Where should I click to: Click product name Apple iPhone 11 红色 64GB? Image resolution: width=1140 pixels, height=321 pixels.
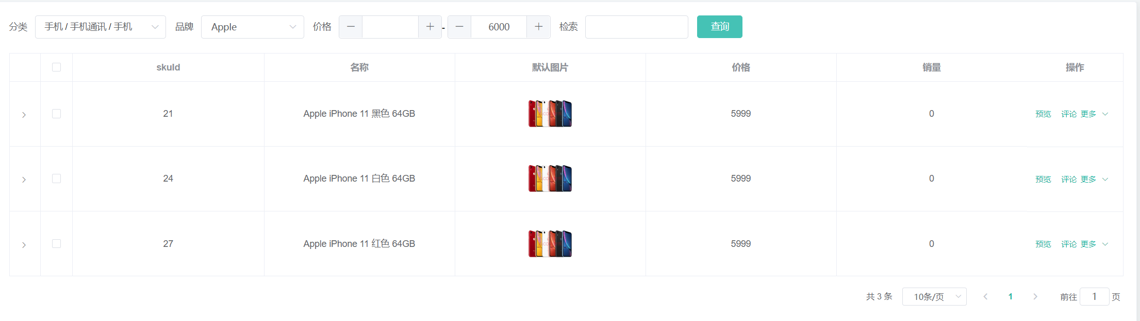coord(359,244)
